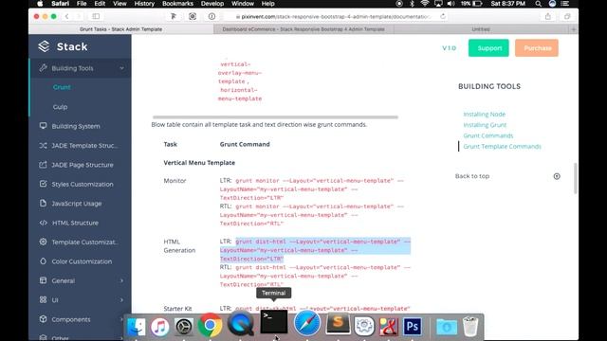Click 'HTML Generation' task cell

pyautogui.click(x=179, y=246)
